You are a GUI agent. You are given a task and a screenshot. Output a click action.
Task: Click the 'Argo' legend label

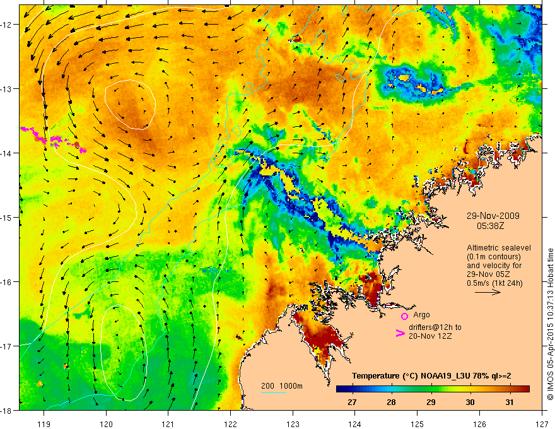(421, 315)
